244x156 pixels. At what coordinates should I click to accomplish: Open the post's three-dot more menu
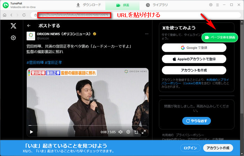tap(147, 34)
